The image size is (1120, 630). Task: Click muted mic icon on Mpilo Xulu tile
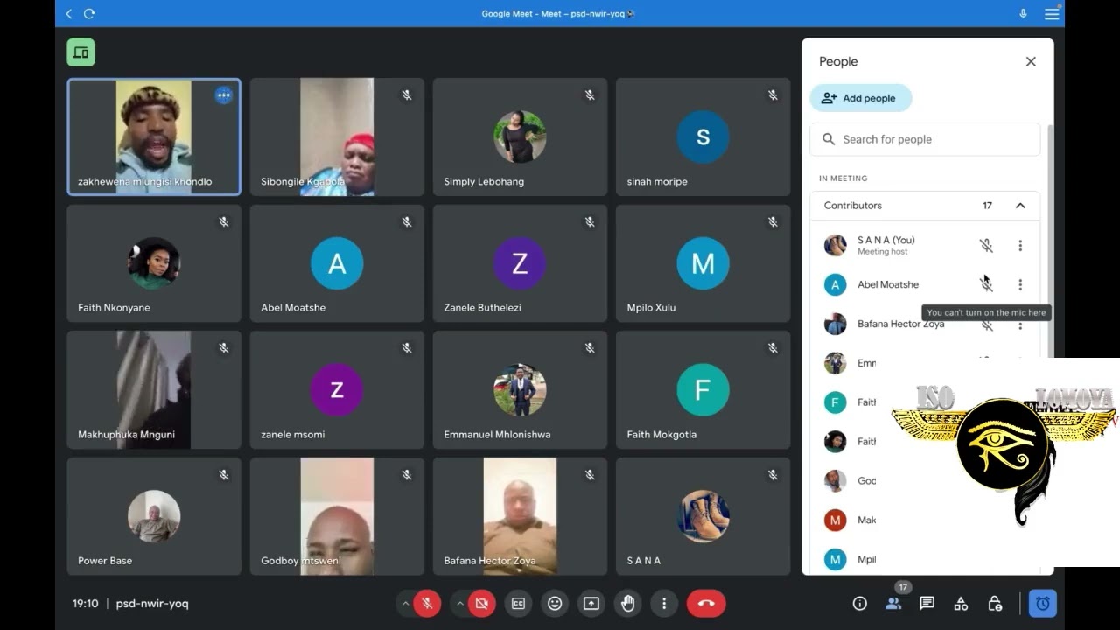tap(773, 222)
